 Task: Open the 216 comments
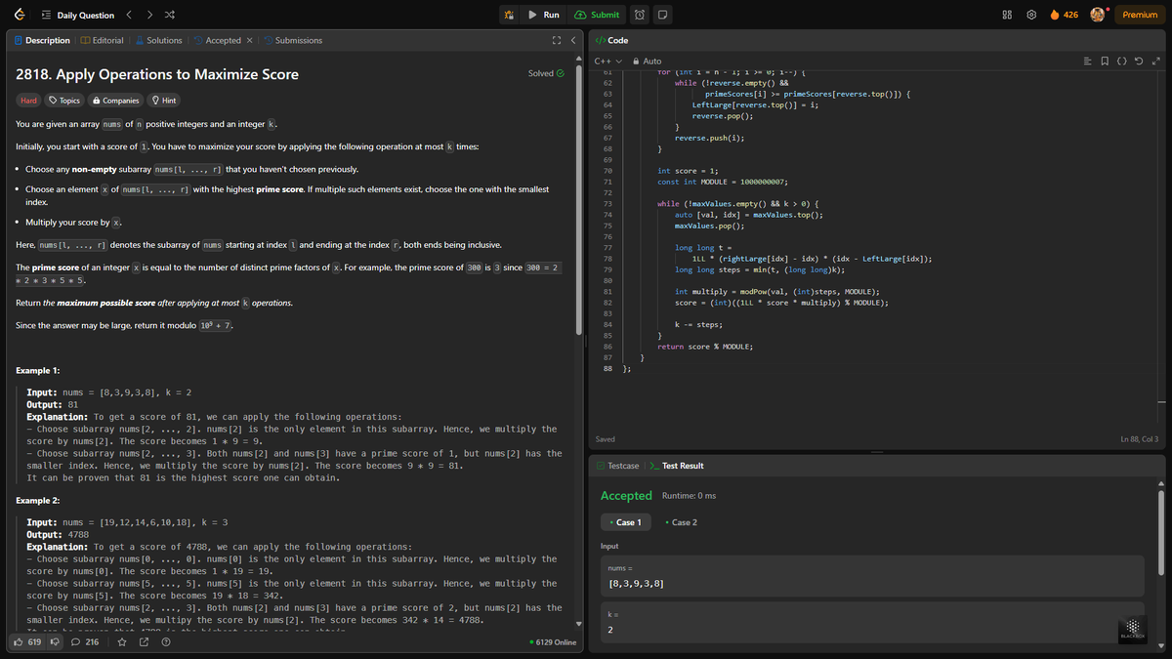(85, 641)
